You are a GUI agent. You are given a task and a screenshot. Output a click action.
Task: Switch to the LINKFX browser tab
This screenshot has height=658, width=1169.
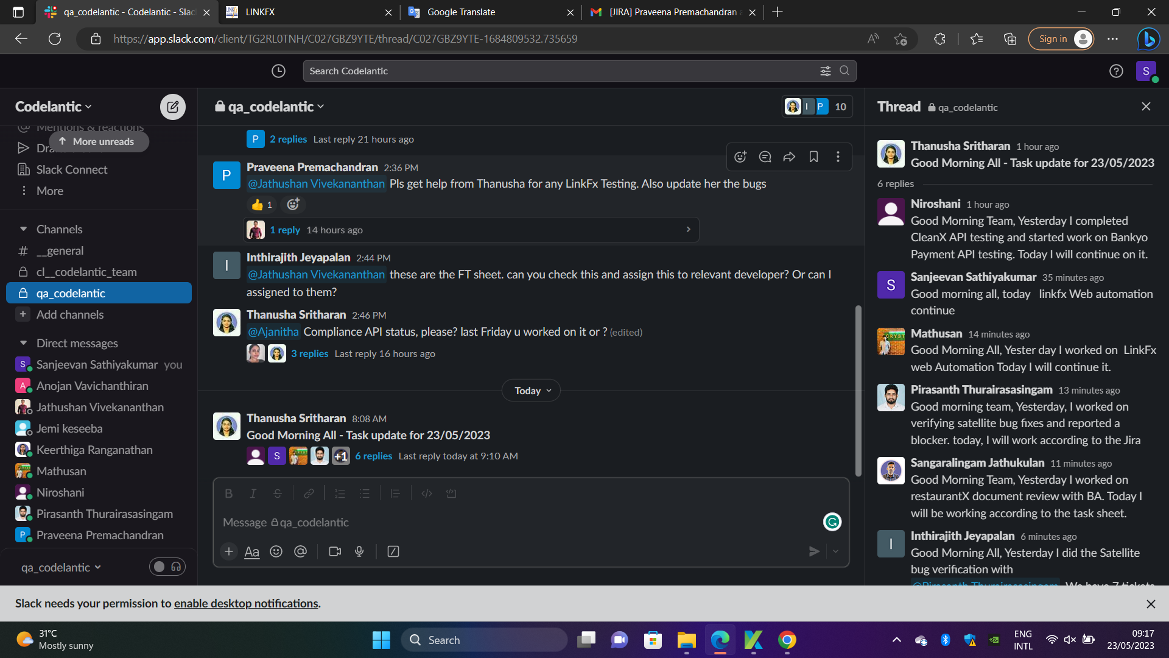tap(309, 12)
